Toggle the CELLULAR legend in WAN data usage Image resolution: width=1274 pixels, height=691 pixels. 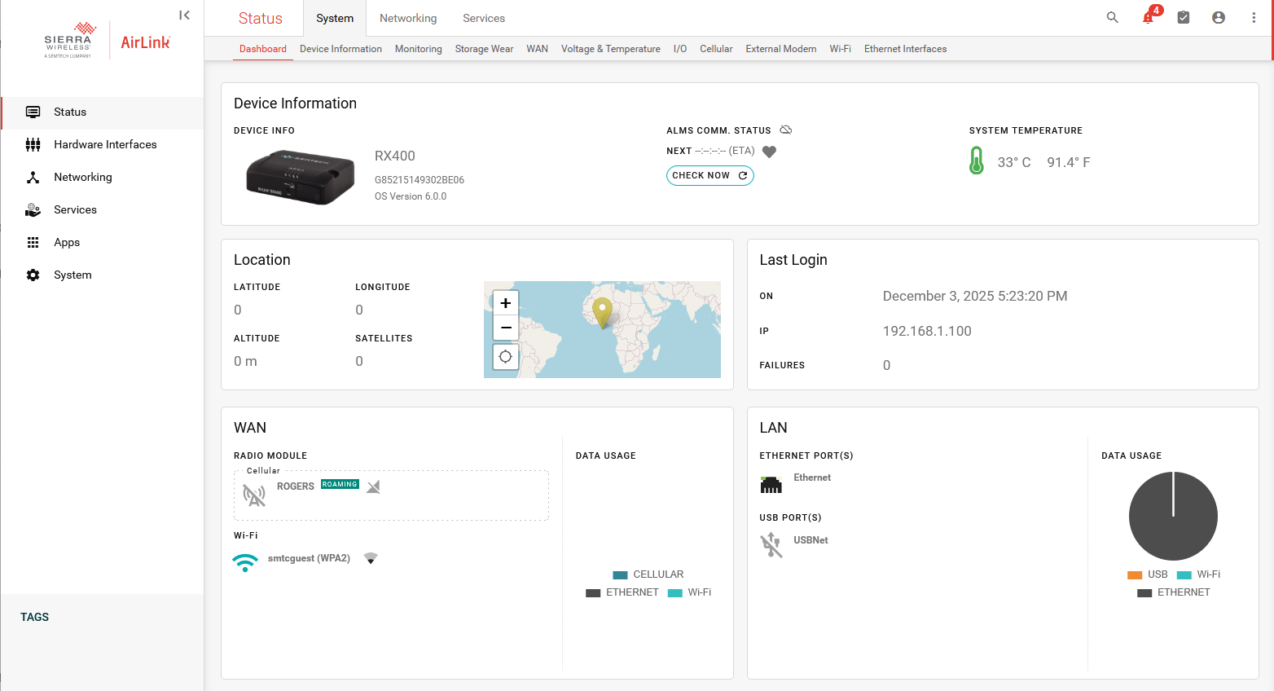pyautogui.click(x=648, y=574)
